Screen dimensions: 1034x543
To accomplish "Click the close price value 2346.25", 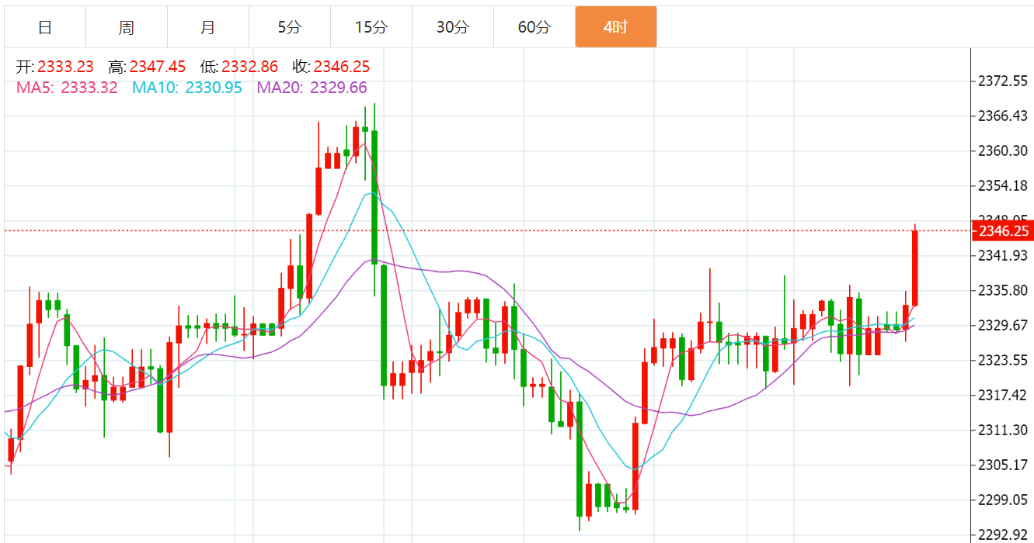I will click(342, 67).
